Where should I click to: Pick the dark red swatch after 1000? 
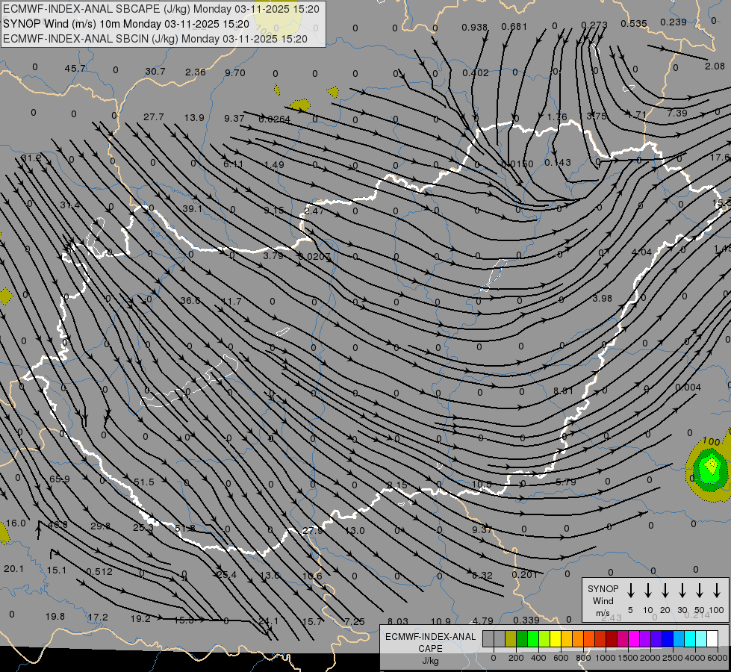pyautogui.click(x=612, y=639)
